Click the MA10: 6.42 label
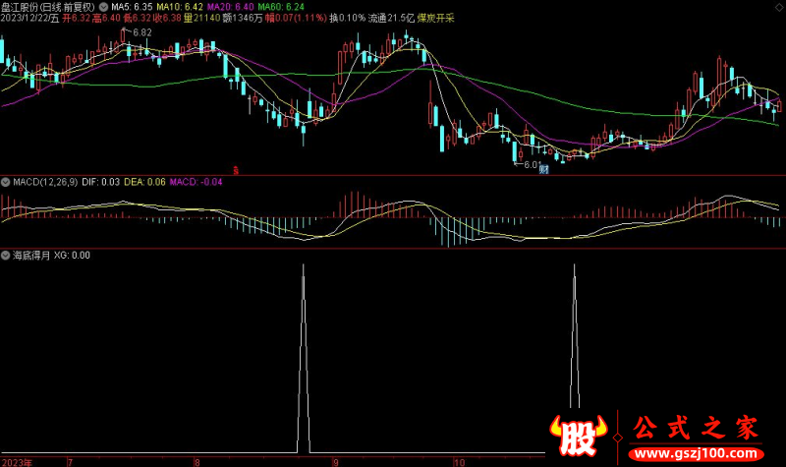Viewport: 786px width, 467px height. click(180, 7)
